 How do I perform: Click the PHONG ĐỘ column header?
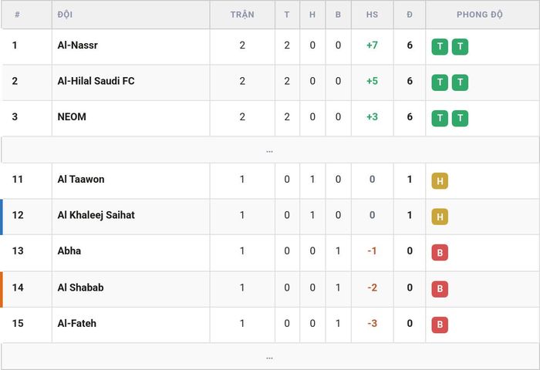point(479,15)
